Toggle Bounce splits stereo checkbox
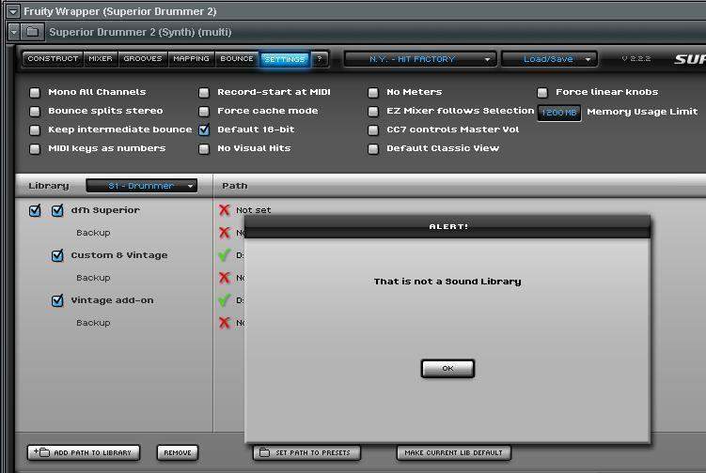The height and width of the screenshot is (473, 706). [35, 111]
